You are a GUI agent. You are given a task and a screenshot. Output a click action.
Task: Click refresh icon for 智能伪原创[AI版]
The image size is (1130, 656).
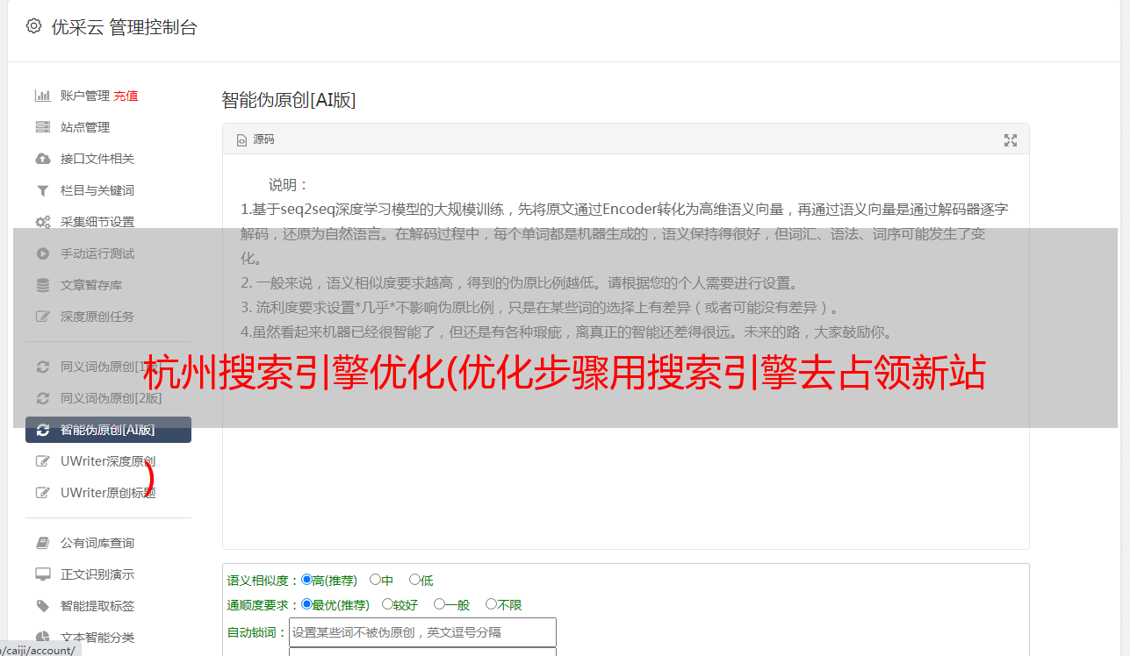[x=42, y=430]
